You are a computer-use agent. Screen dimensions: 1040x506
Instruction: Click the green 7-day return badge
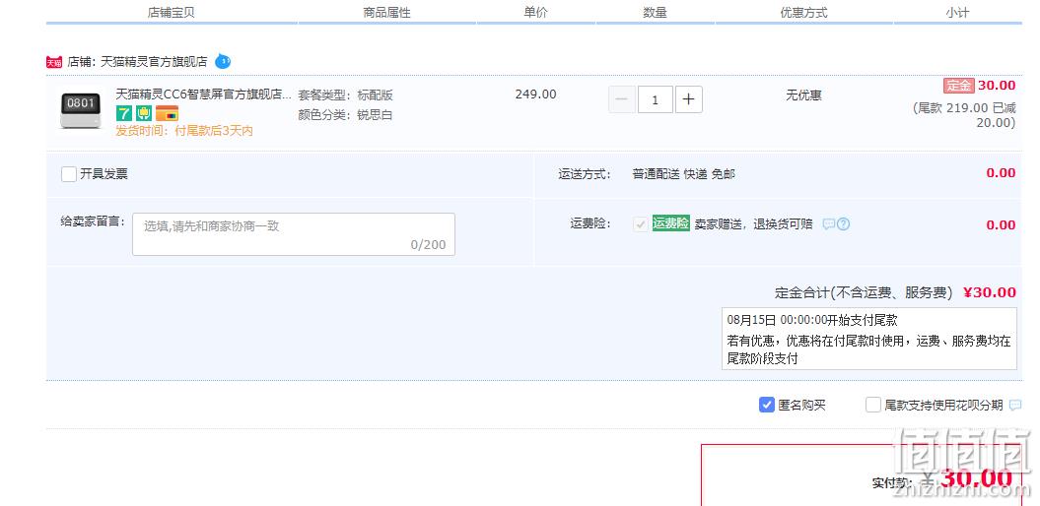point(124,113)
